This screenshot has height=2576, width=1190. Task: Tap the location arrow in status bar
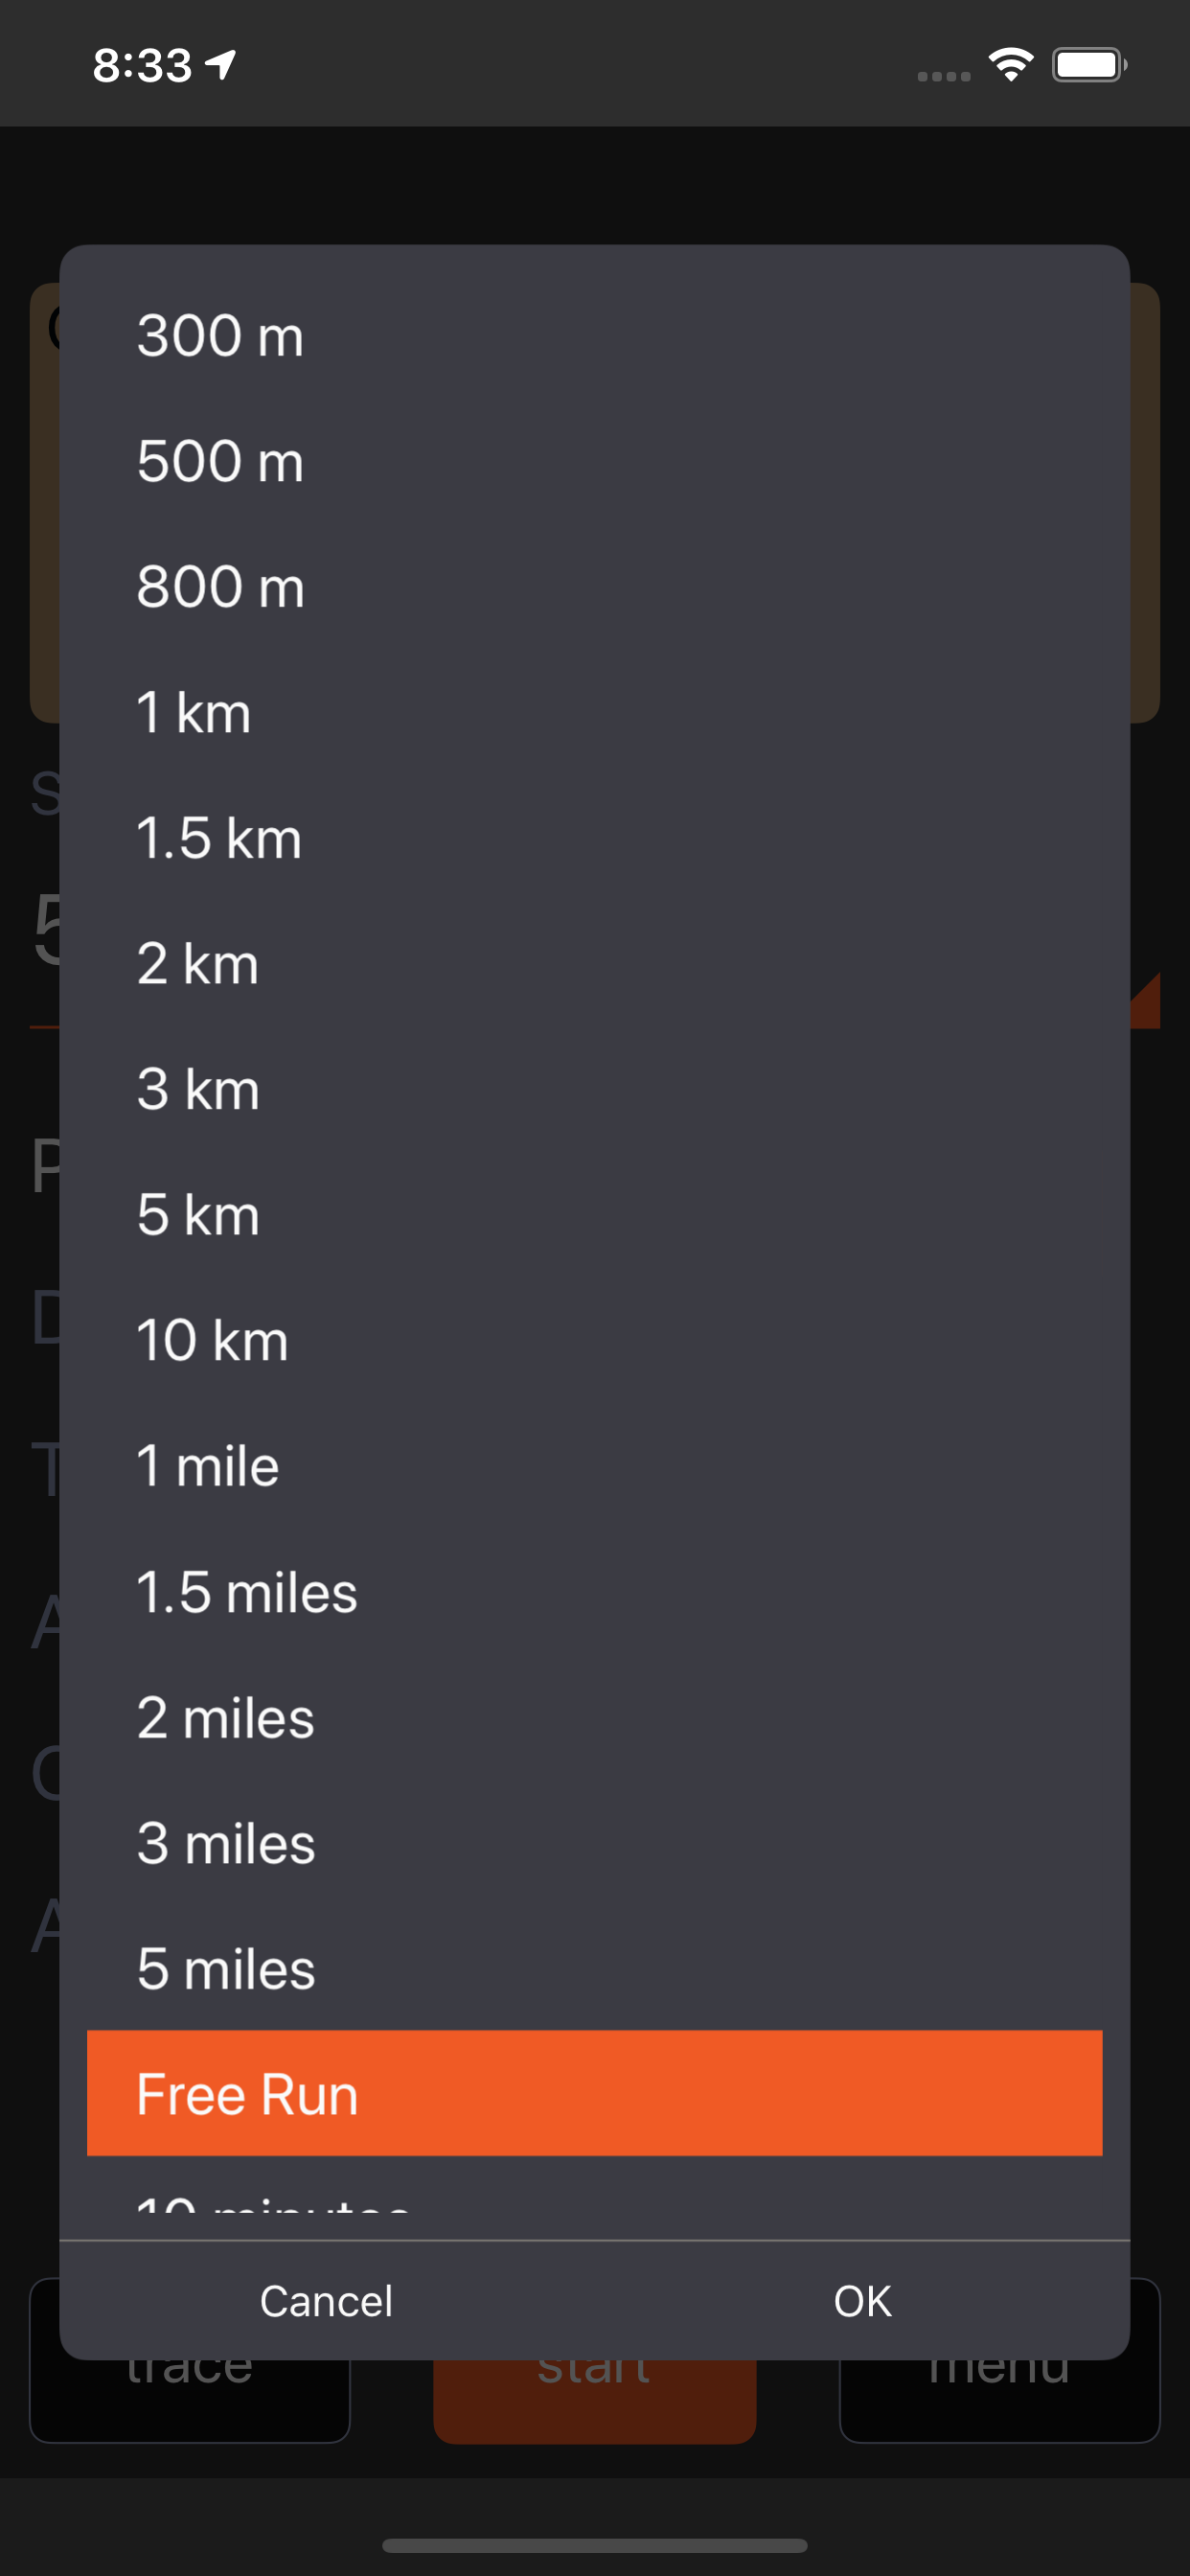point(221,65)
